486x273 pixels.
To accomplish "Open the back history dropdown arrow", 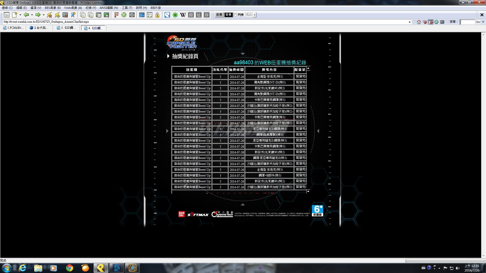I will [x=32, y=15].
